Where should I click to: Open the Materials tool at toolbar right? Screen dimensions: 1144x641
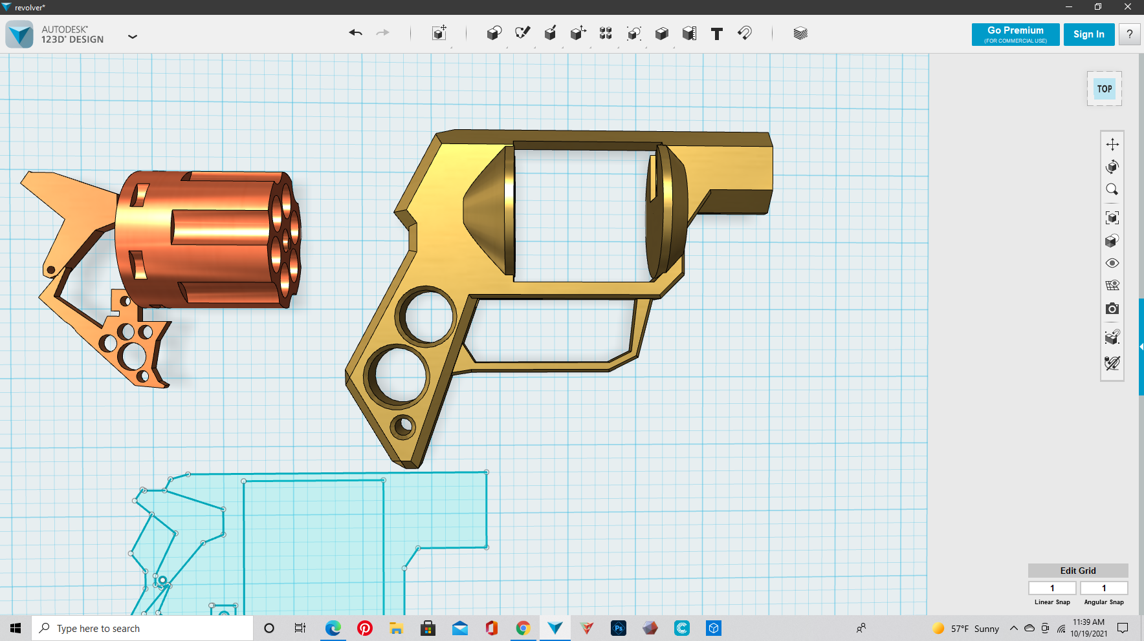(800, 33)
